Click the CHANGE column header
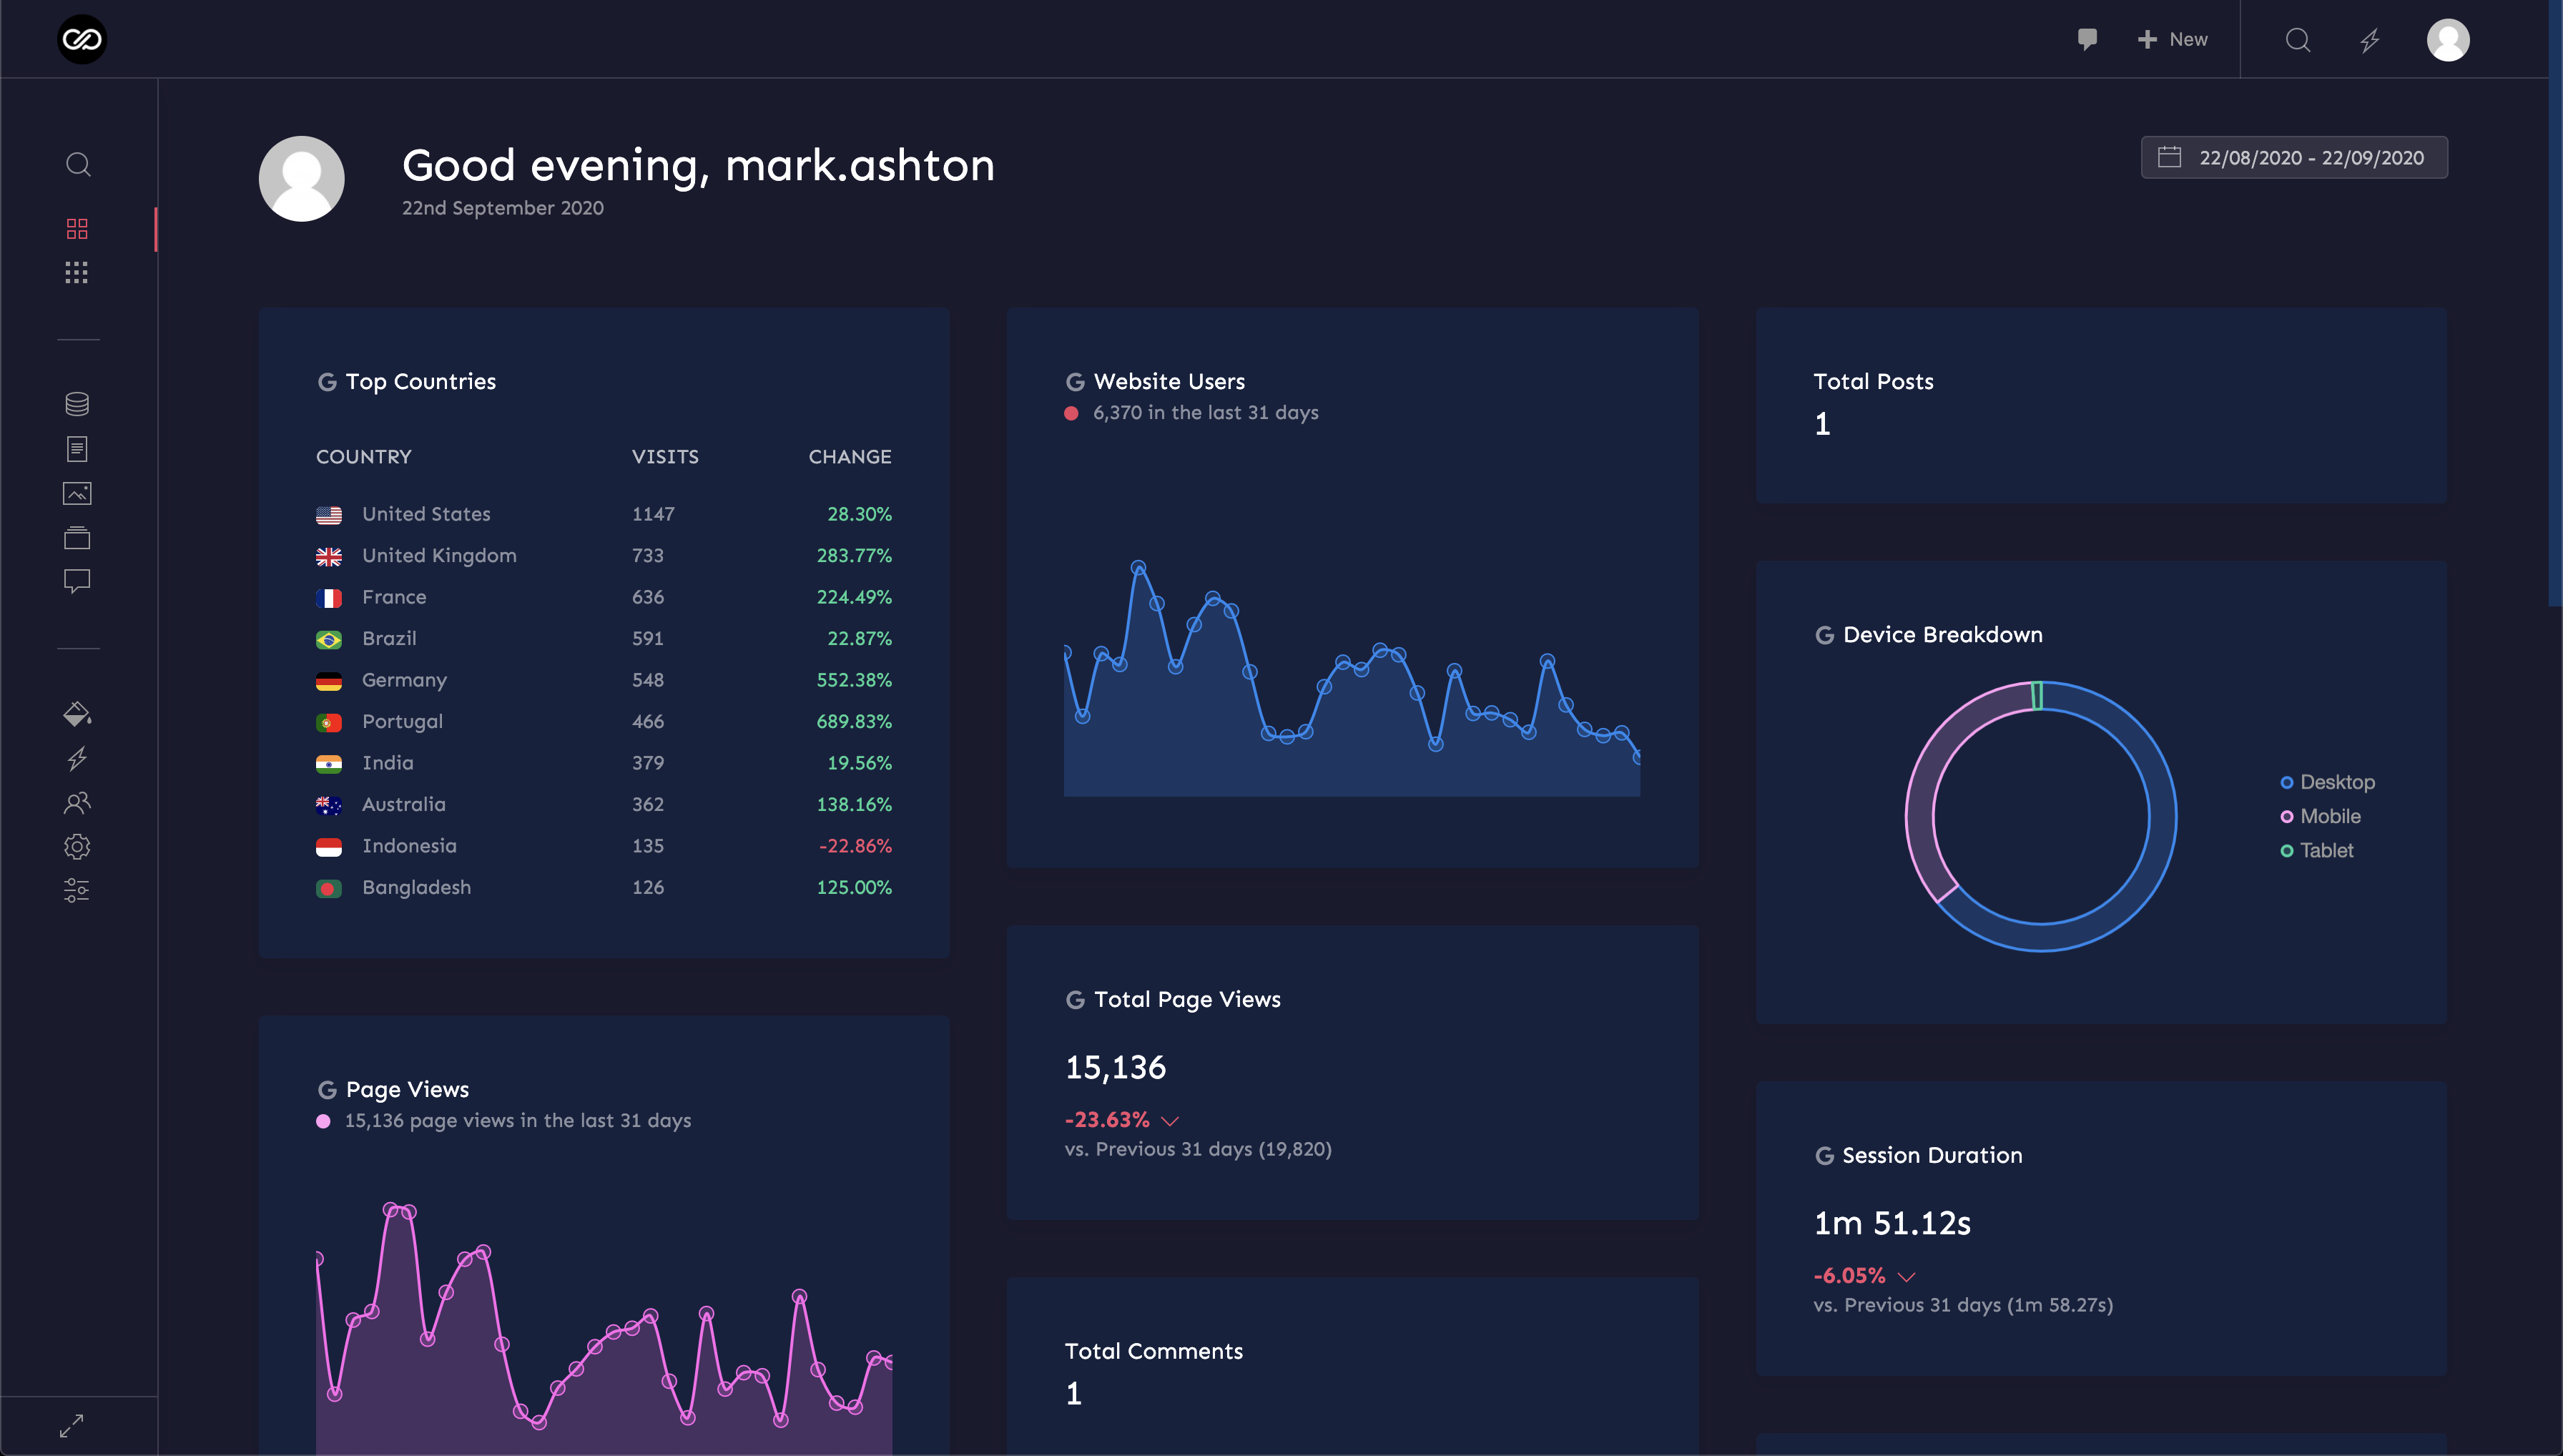 (850, 457)
